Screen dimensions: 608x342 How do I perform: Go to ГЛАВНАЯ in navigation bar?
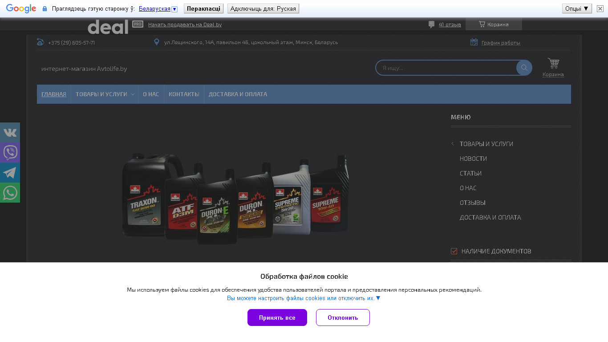tap(54, 94)
